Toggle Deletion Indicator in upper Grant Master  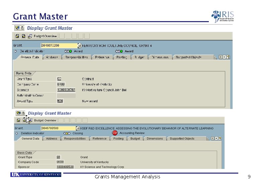[x=16, y=51]
